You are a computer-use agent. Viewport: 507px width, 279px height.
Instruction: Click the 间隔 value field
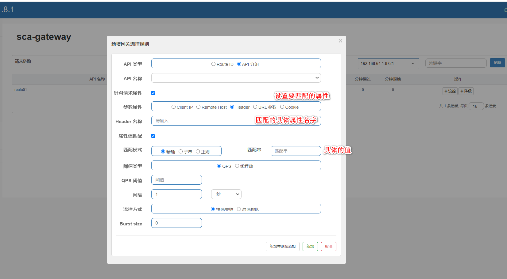176,194
